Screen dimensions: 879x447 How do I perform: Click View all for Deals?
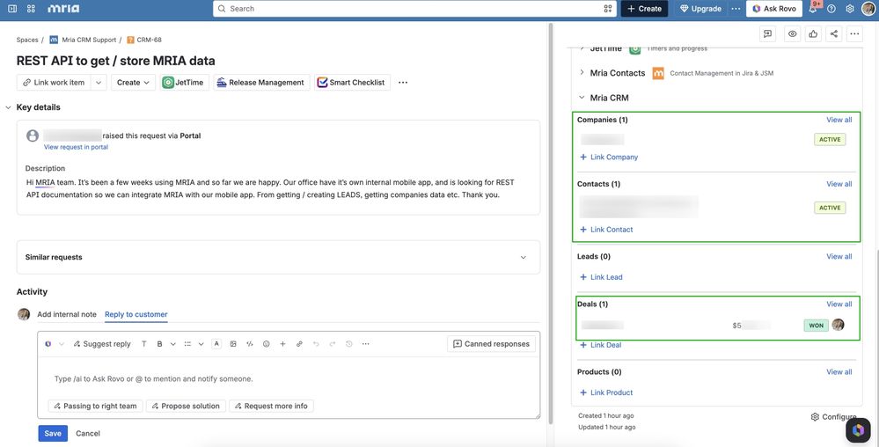[839, 304]
